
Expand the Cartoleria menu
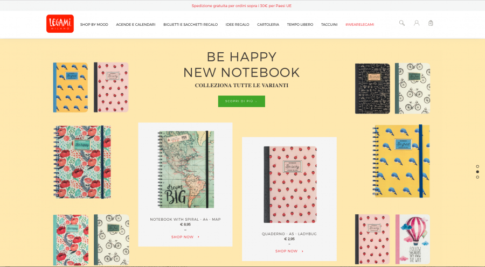[268, 24]
